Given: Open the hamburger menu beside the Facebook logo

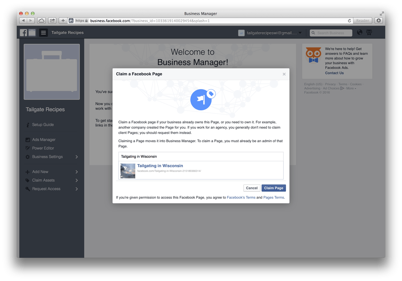Looking at the screenshot, I should 43,32.
